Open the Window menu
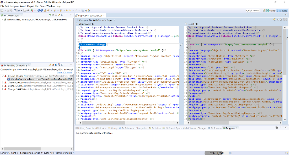Viewport: 289px width, 155px height. point(51,6)
